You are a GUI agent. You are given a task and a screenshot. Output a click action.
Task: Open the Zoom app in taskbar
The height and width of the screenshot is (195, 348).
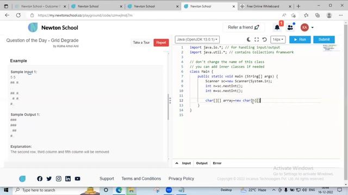(x=169, y=190)
